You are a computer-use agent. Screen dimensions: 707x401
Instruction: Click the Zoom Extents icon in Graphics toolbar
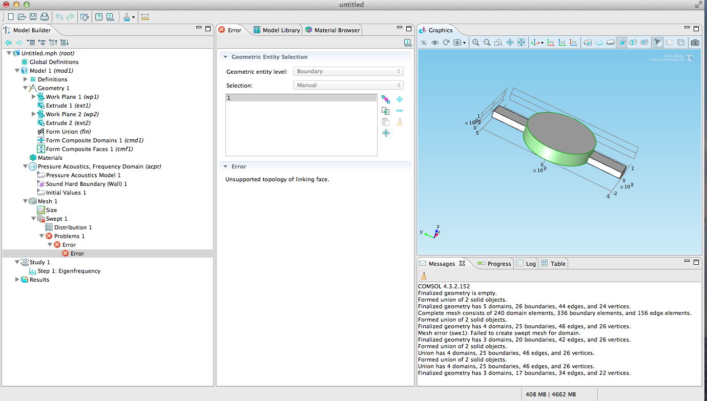[521, 43]
